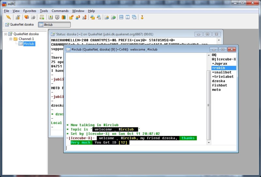Open the File menu
Image resolution: width=261 pixels, height=177 pixels.
point(7,11)
